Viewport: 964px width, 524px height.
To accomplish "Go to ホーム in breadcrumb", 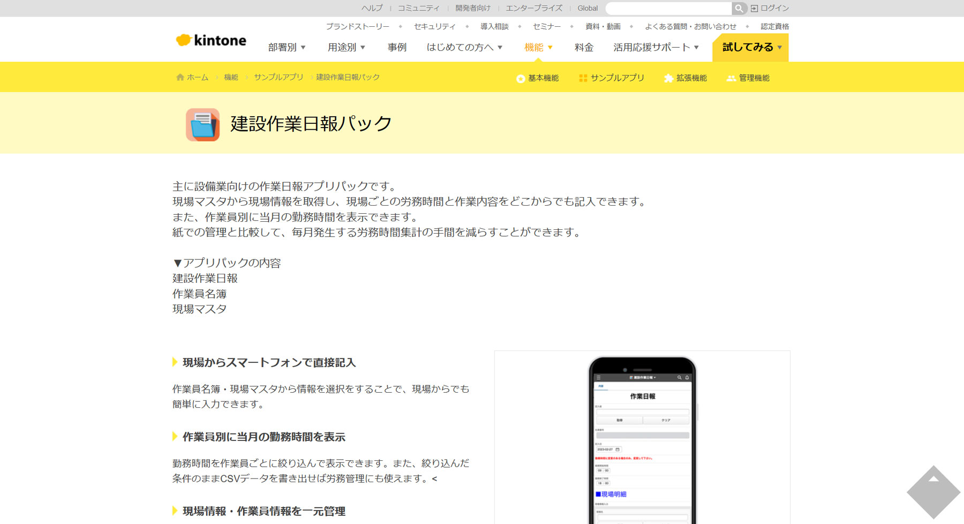I will [x=198, y=77].
